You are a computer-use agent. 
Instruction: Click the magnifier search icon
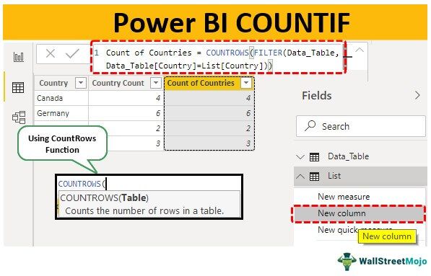[310, 126]
